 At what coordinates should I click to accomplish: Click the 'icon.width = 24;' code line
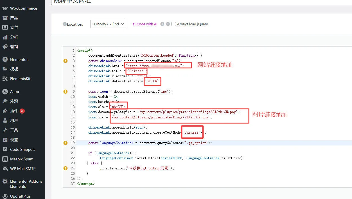103,97
